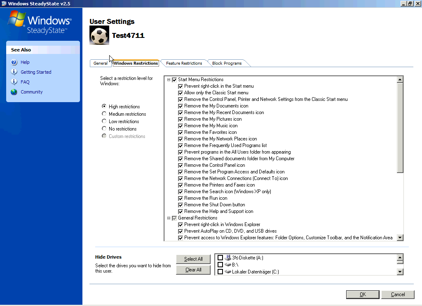
Task: Open the Help link in See Also
Action: (25, 62)
